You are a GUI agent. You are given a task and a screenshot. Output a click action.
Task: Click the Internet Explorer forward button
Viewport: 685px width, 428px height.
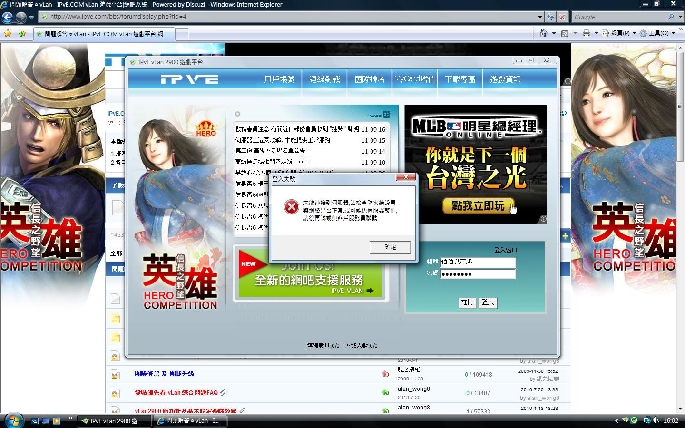(x=21, y=17)
